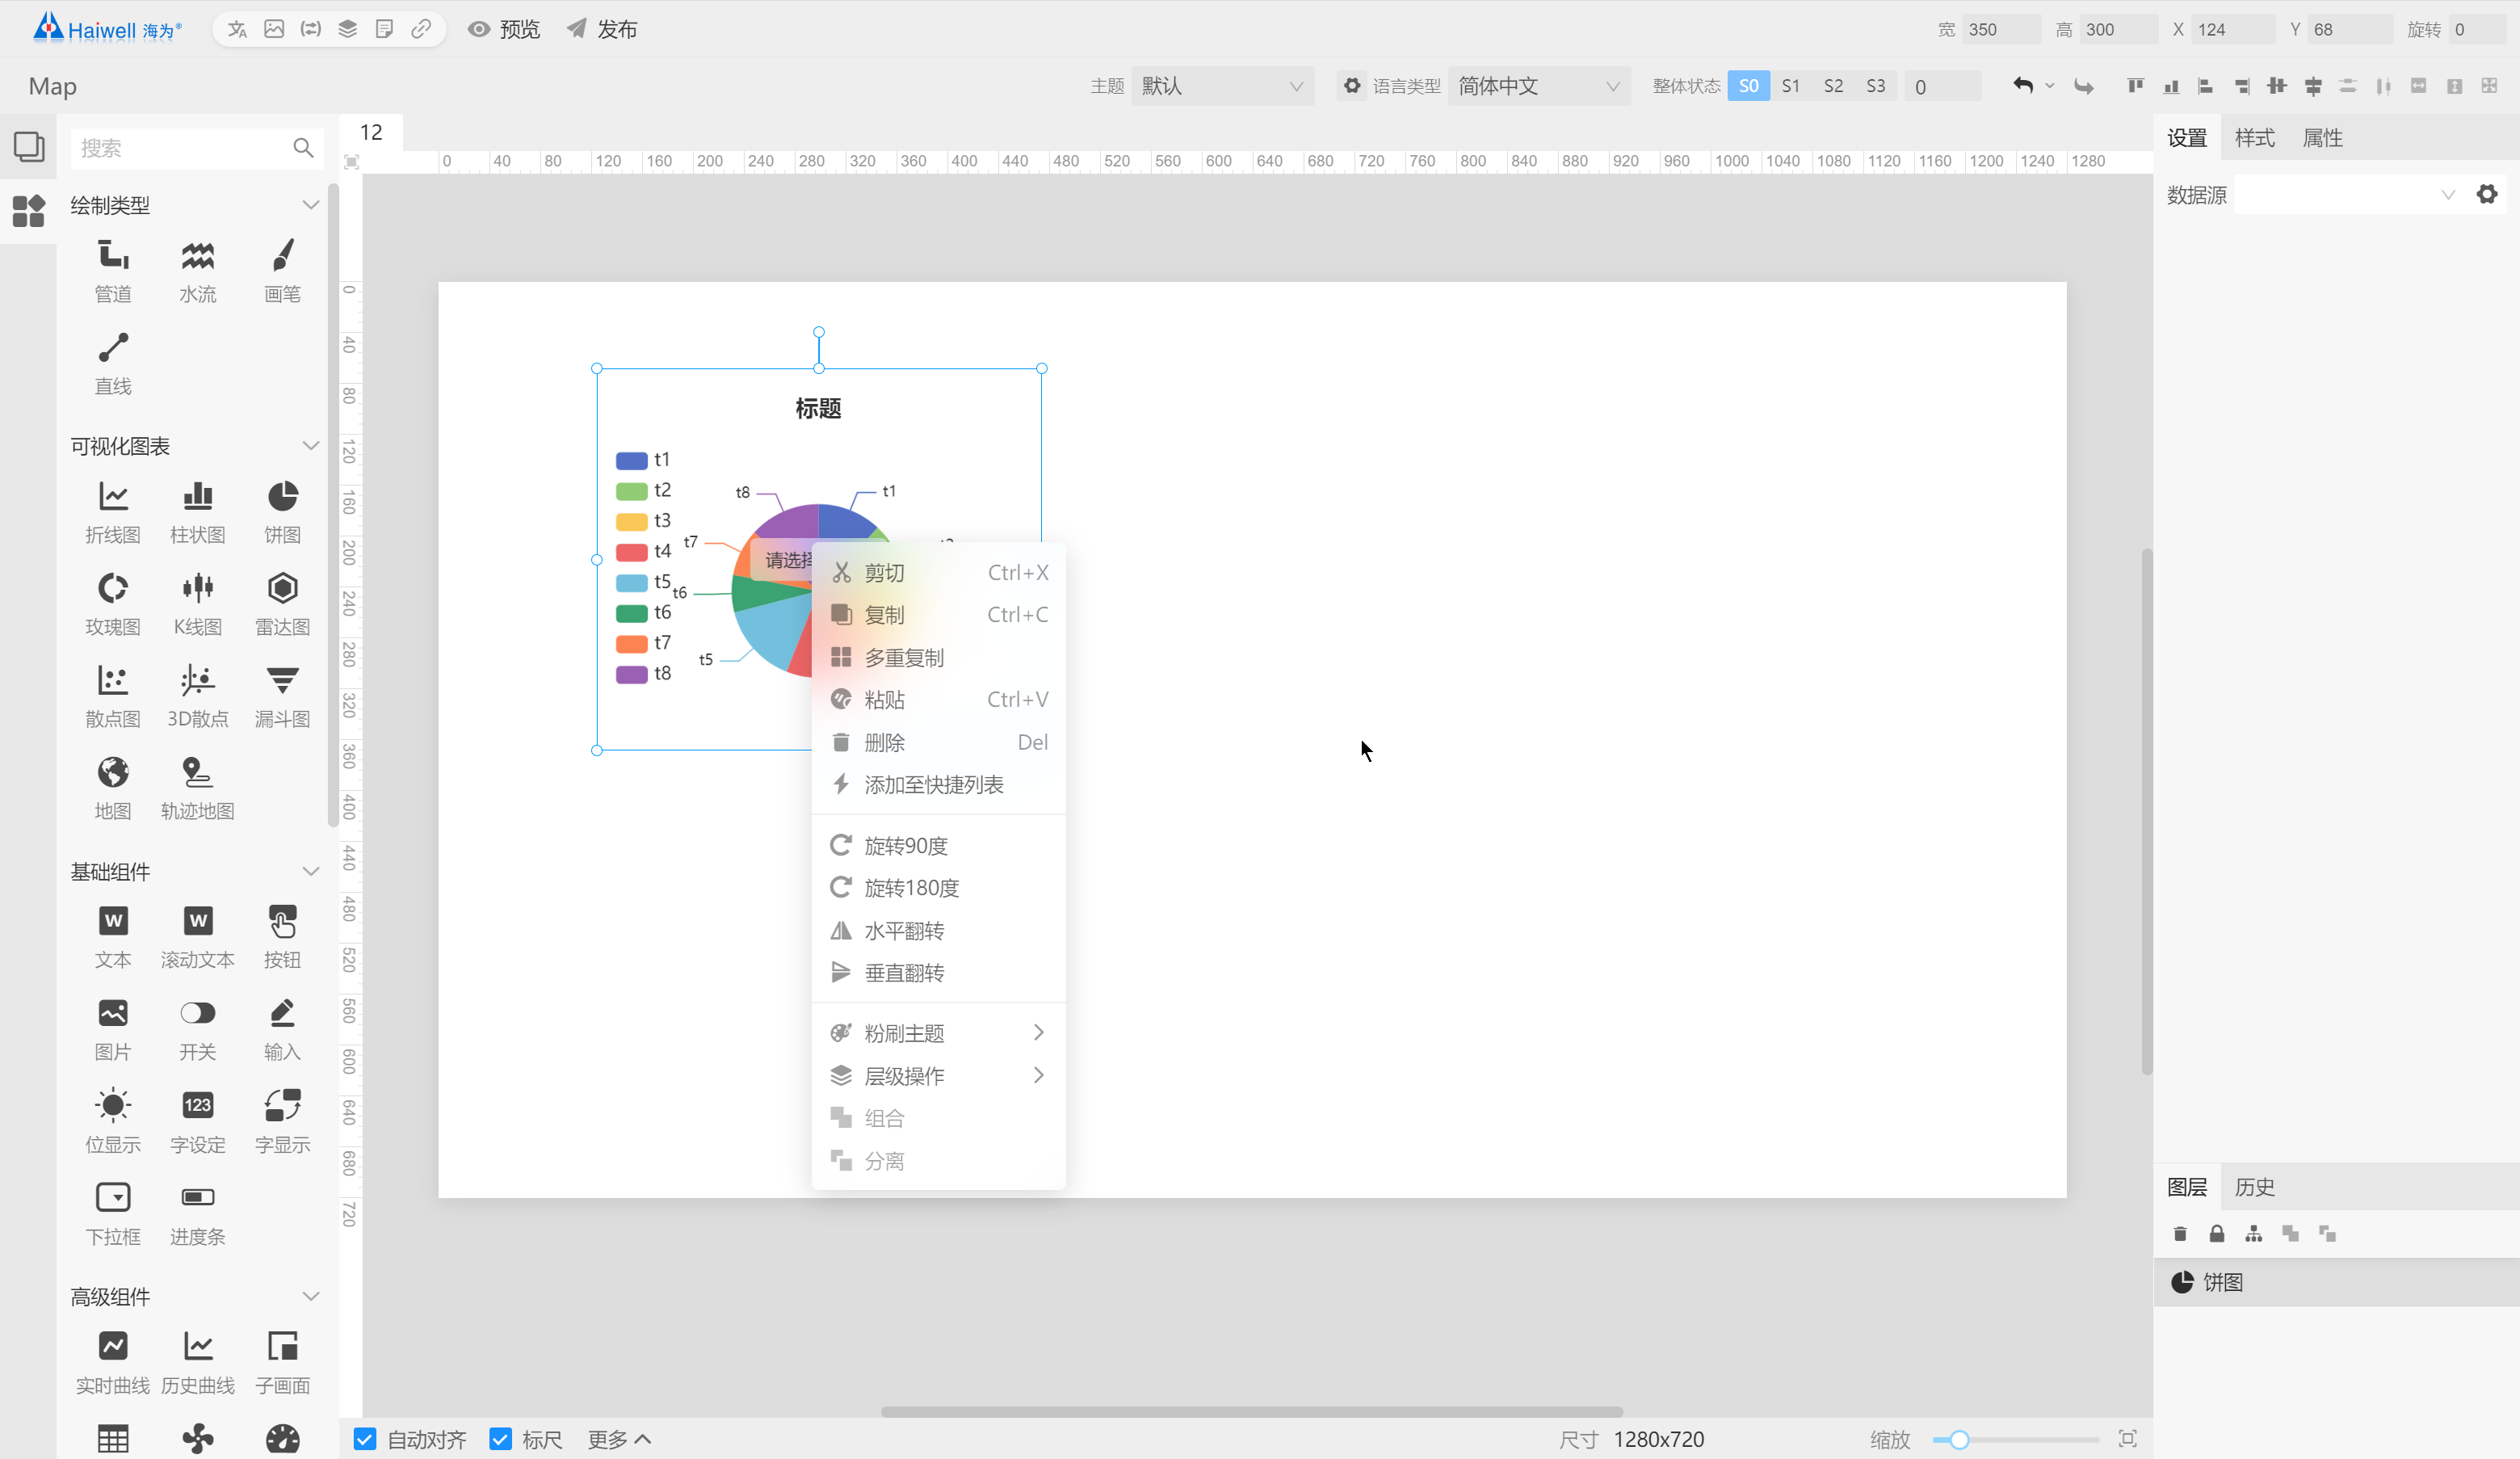Click the 预览 preview button
This screenshot has height=1459, width=2520.
click(x=504, y=29)
